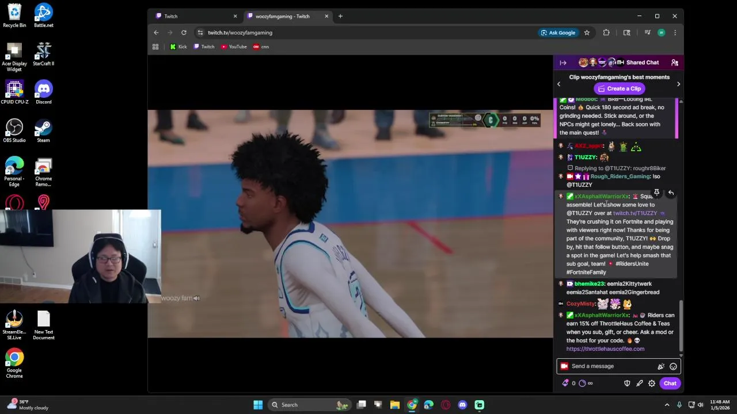Screen dimensions: 737x414
Task: Go to previous chat highlight card
Action: pyautogui.click(x=559, y=84)
